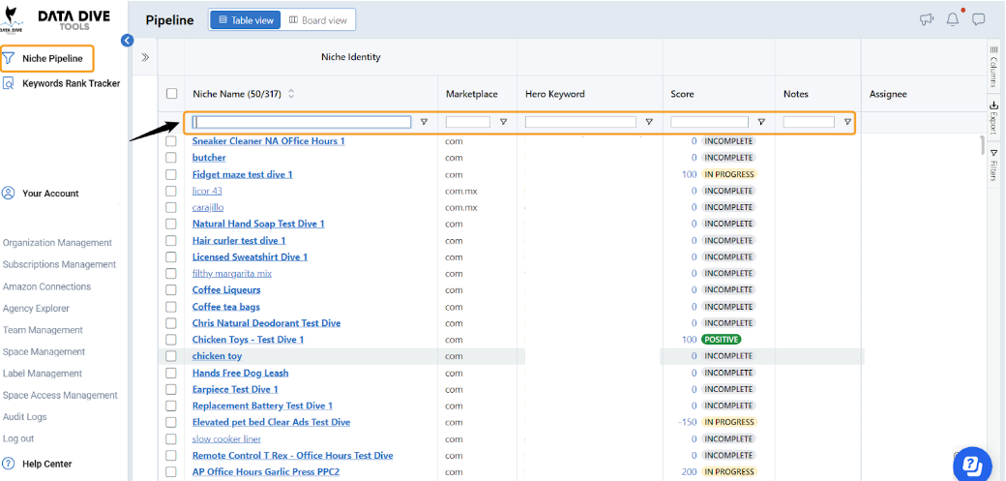The height and width of the screenshot is (481, 1006).
Task: Open the chat messages icon
Action: [978, 20]
